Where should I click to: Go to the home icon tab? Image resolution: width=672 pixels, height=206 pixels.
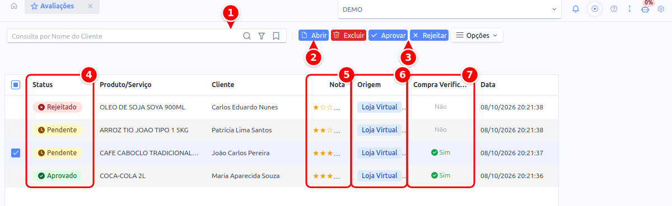click(x=14, y=6)
